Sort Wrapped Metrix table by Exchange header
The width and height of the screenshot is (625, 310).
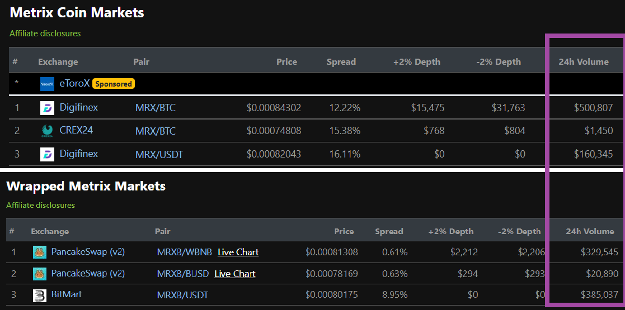[50, 231]
